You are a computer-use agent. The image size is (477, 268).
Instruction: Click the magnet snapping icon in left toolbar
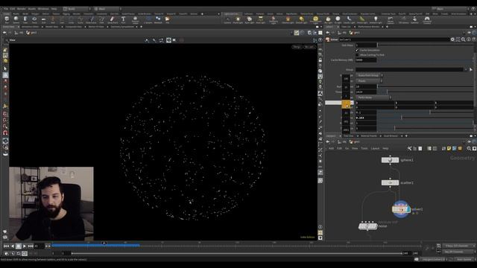[5, 133]
